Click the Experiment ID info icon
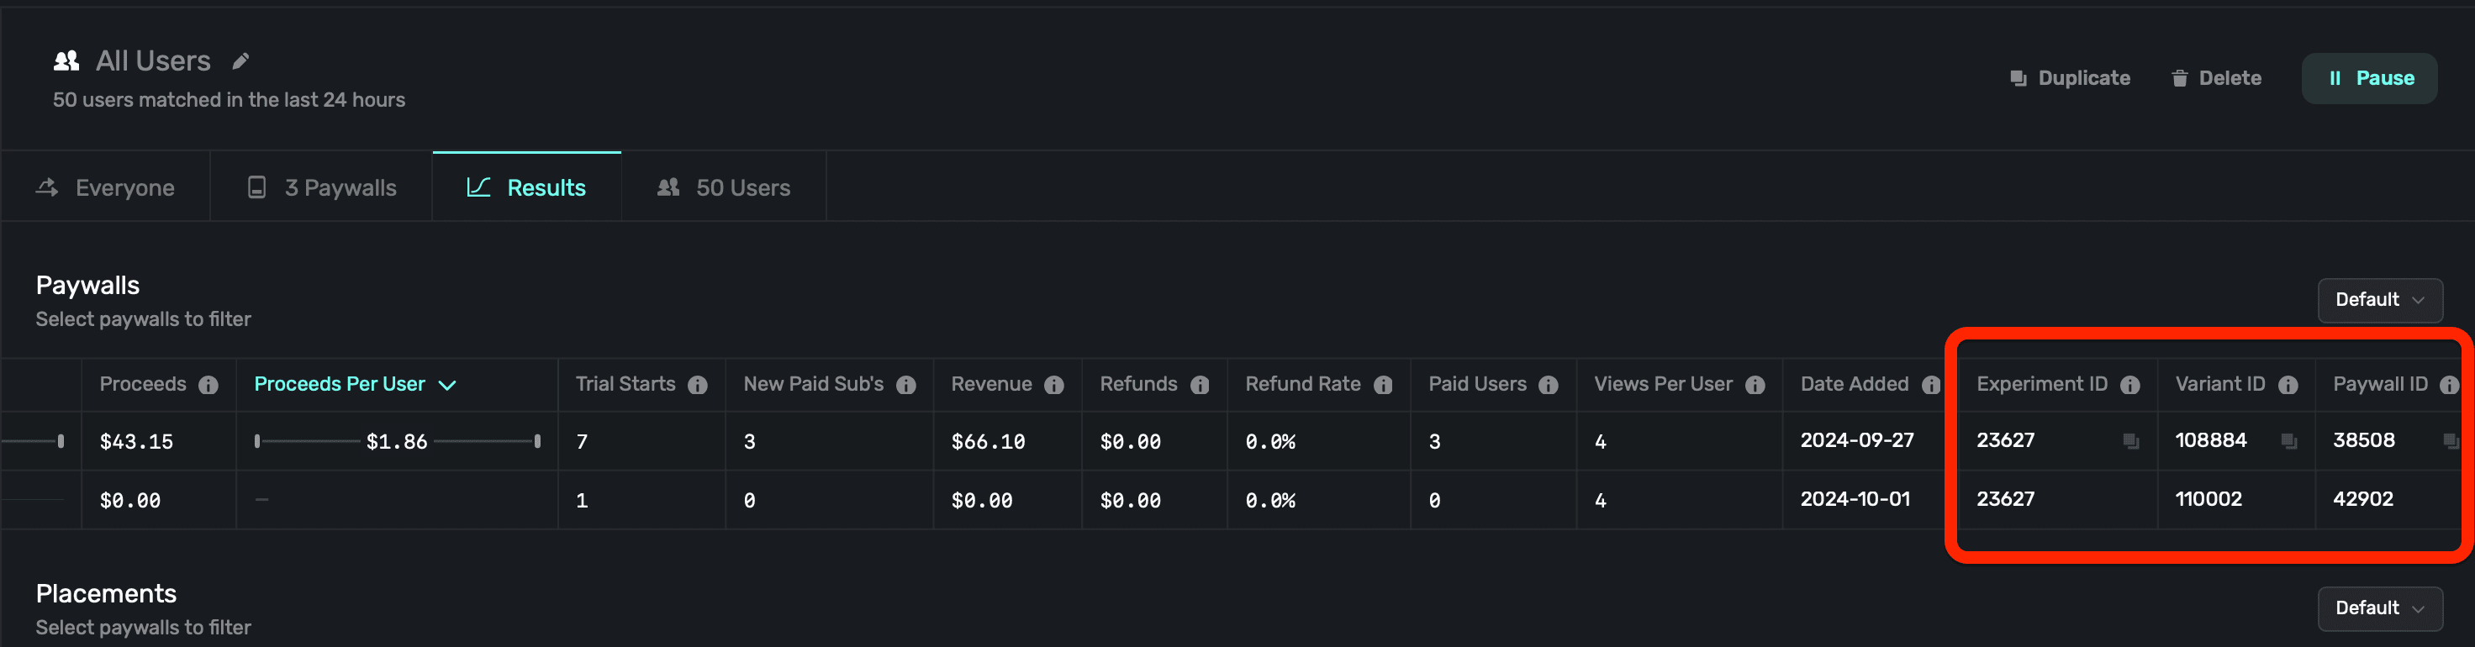Image resolution: width=2475 pixels, height=647 pixels. (2130, 385)
